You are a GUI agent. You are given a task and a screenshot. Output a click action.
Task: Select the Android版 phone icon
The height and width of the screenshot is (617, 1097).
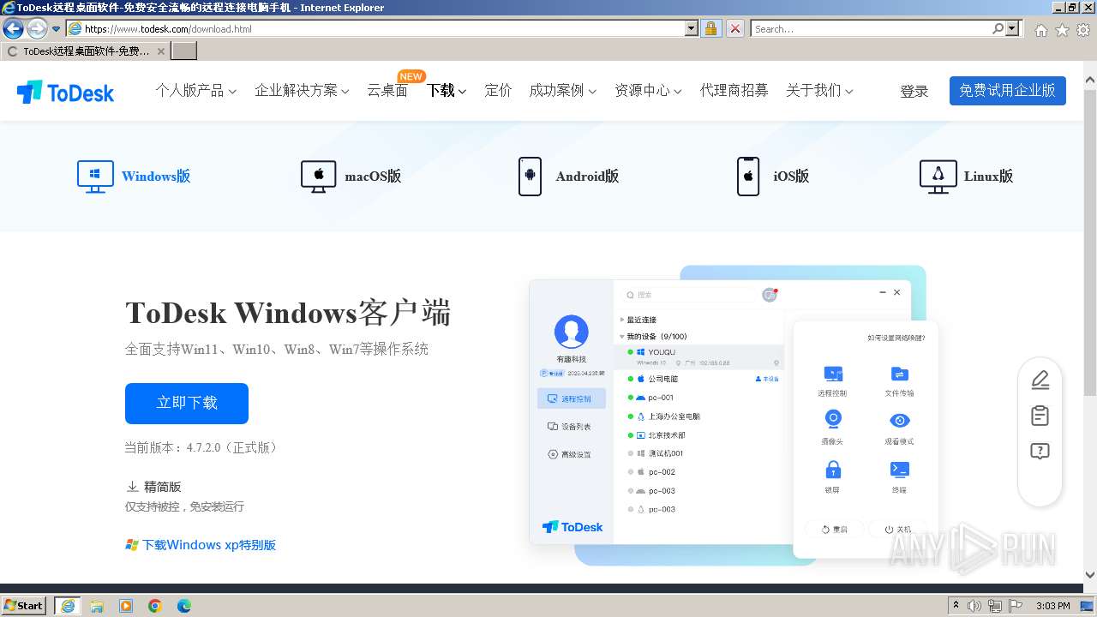pos(530,177)
